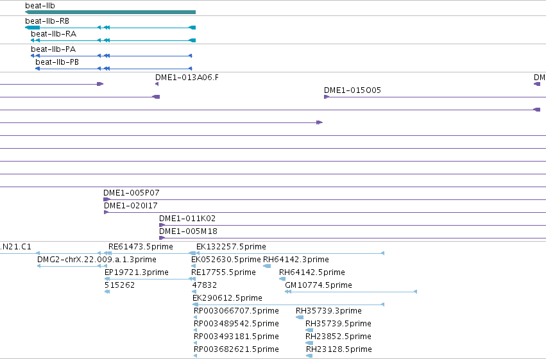Click the beat-IIb-RB transcript label

[47, 21]
